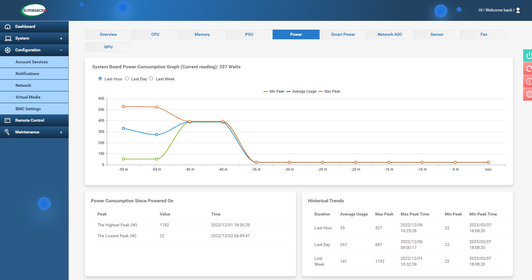Image resolution: width=532 pixels, height=280 pixels.
Task: Expand the System menu plus sign
Action: pyautogui.click(x=61, y=38)
